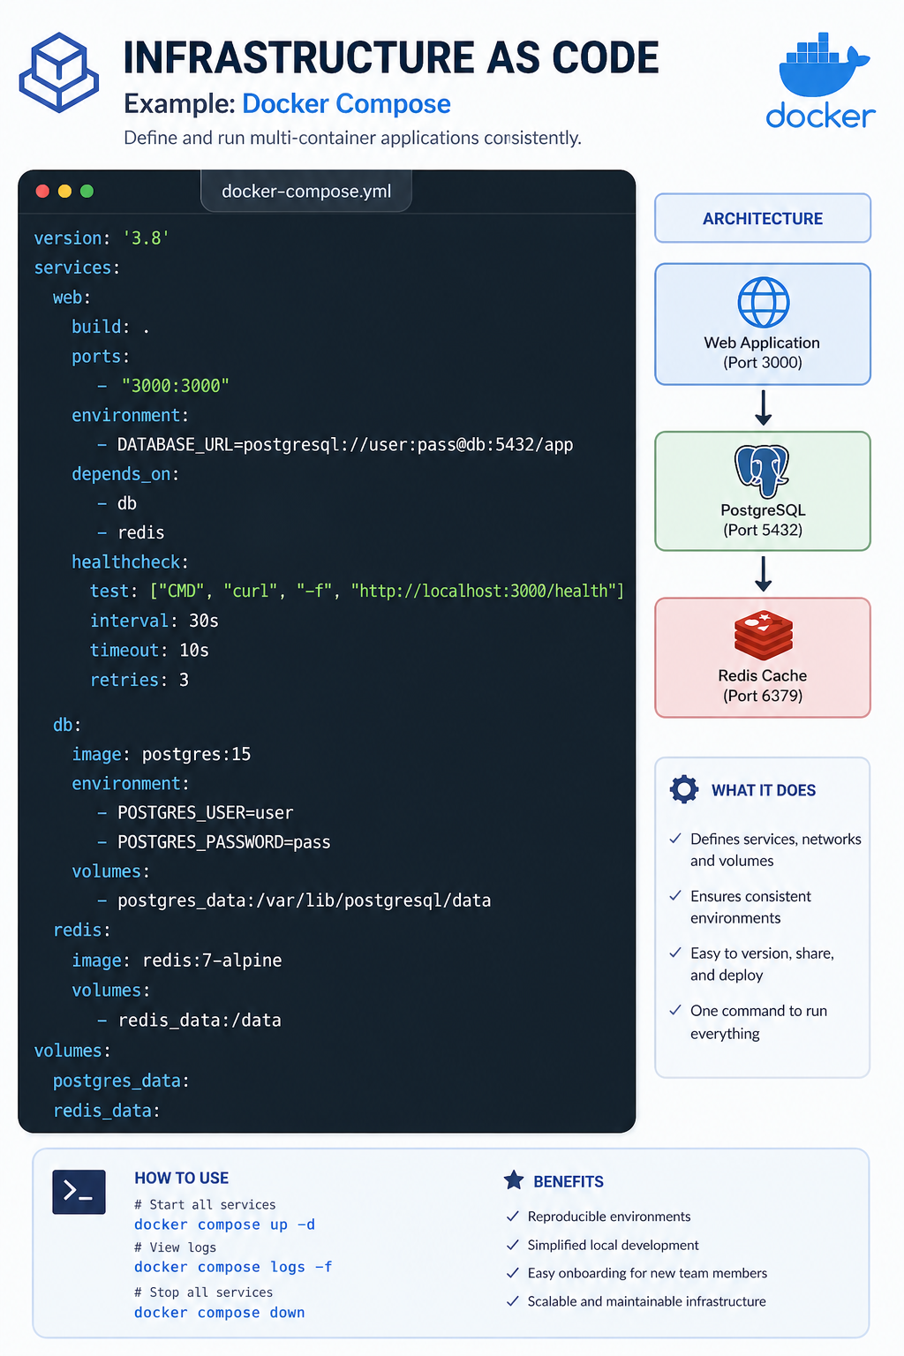Click the POSTGRES_USER=user line

[195, 812]
